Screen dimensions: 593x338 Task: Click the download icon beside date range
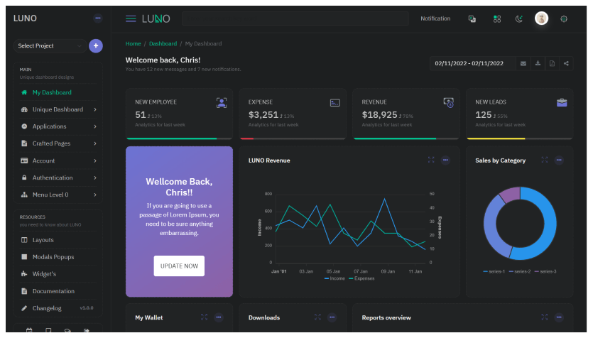[x=538, y=63]
